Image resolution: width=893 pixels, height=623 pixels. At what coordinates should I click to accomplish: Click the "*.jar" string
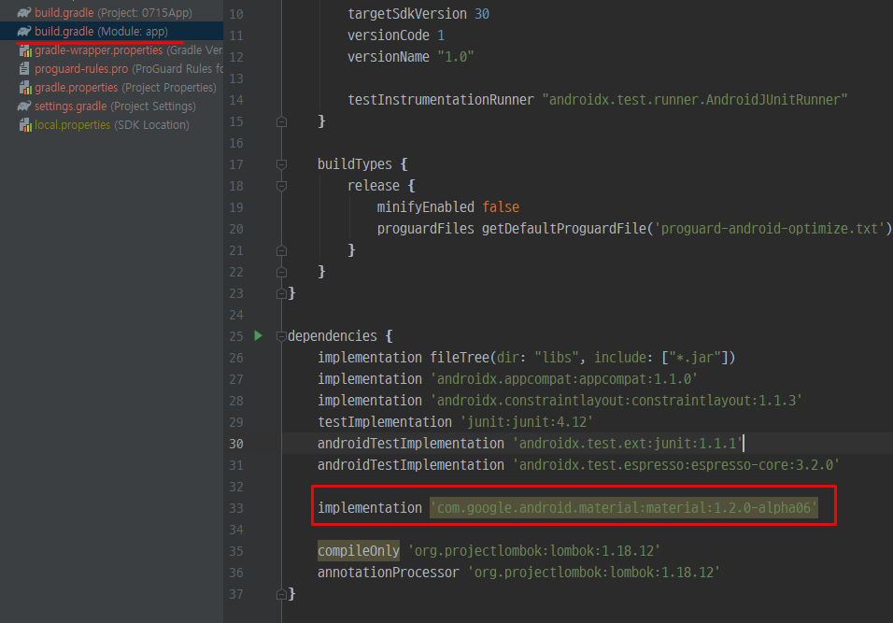pos(694,358)
